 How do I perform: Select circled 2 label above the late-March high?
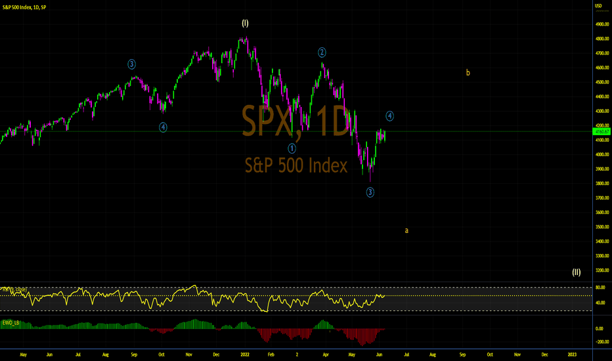[322, 53]
